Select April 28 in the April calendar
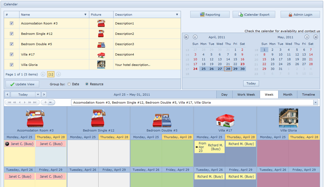The image size is (324, 187). [228, 69]
